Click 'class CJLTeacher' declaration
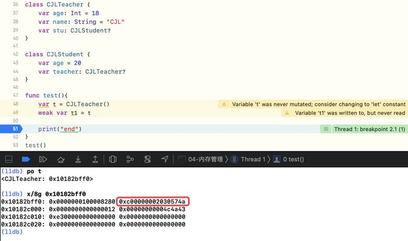The image size is (408, 241). tap(58, 4)
